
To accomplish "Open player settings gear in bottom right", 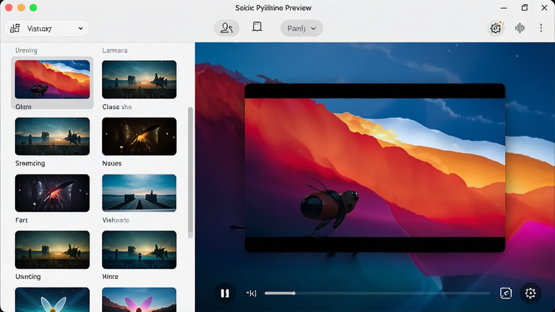I will (530, 293).
